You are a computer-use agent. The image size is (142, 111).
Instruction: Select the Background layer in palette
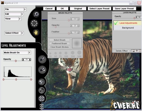tap(128, 28)
